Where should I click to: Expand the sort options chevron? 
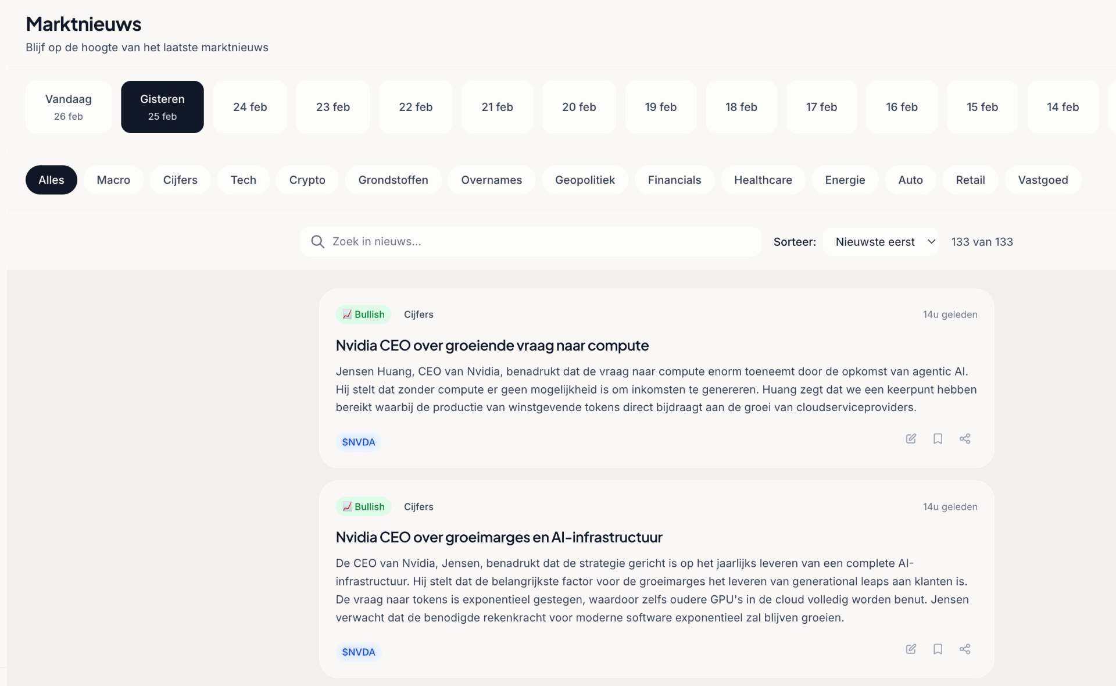(931, 241)
